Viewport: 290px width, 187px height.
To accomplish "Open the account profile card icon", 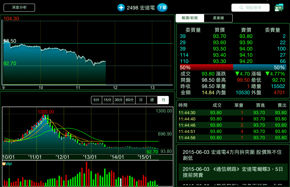I will pos(279,8).
